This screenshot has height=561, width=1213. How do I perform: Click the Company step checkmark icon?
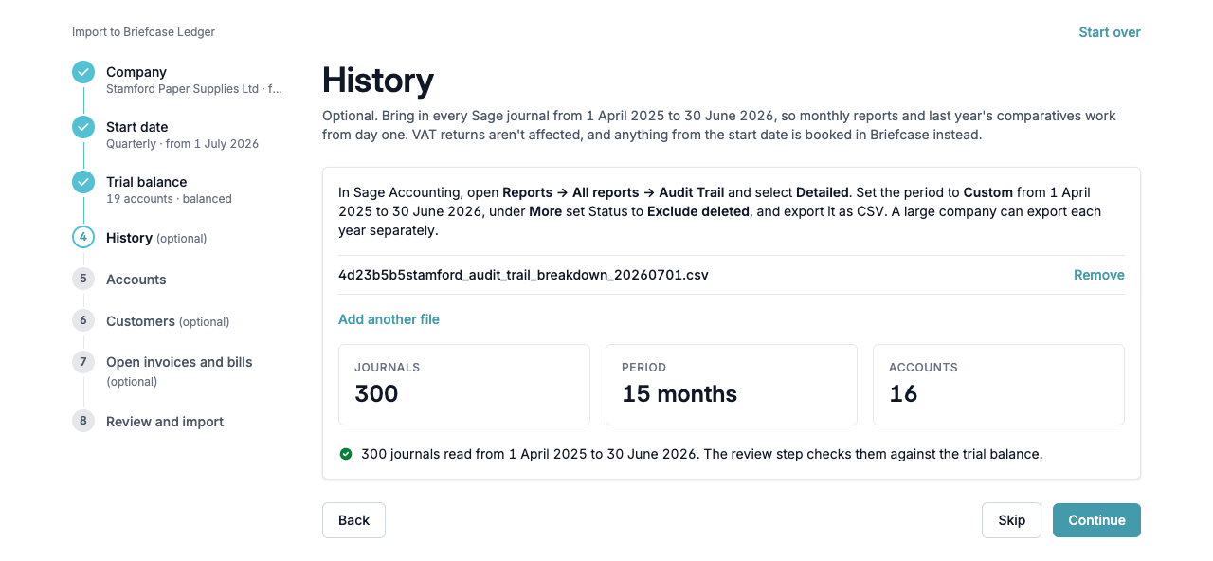pos(83,72)
